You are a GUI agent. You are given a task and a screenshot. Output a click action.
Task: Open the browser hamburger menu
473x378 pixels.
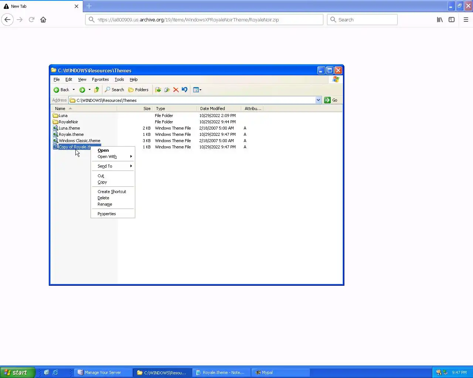point(466,20)
